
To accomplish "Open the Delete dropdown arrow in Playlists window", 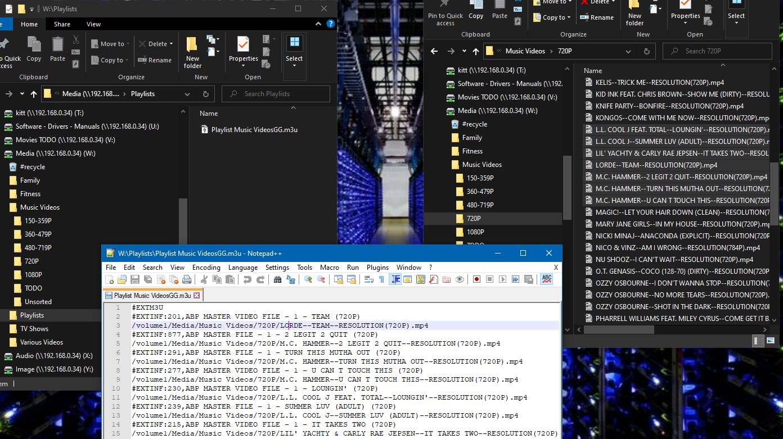I will click(171, 44).
